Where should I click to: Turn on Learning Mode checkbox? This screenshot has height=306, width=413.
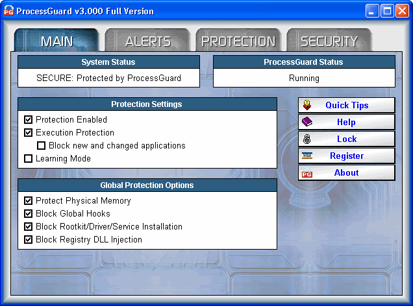click(x=28, y=159)
